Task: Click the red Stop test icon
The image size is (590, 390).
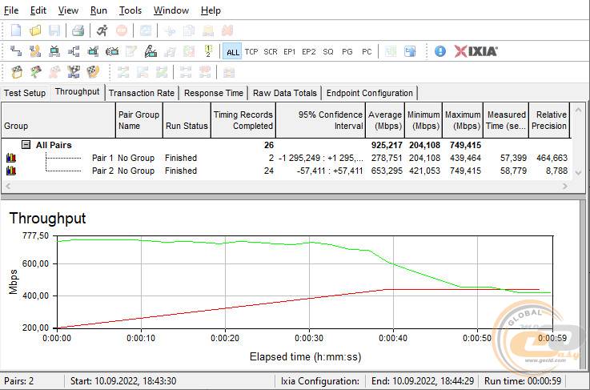Action: (122, 30)
